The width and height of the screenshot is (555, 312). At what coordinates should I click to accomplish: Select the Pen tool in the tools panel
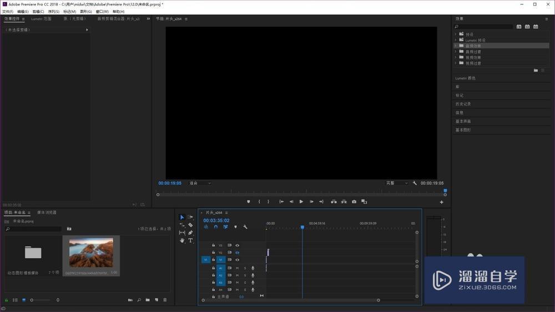(x=190, y=233)
